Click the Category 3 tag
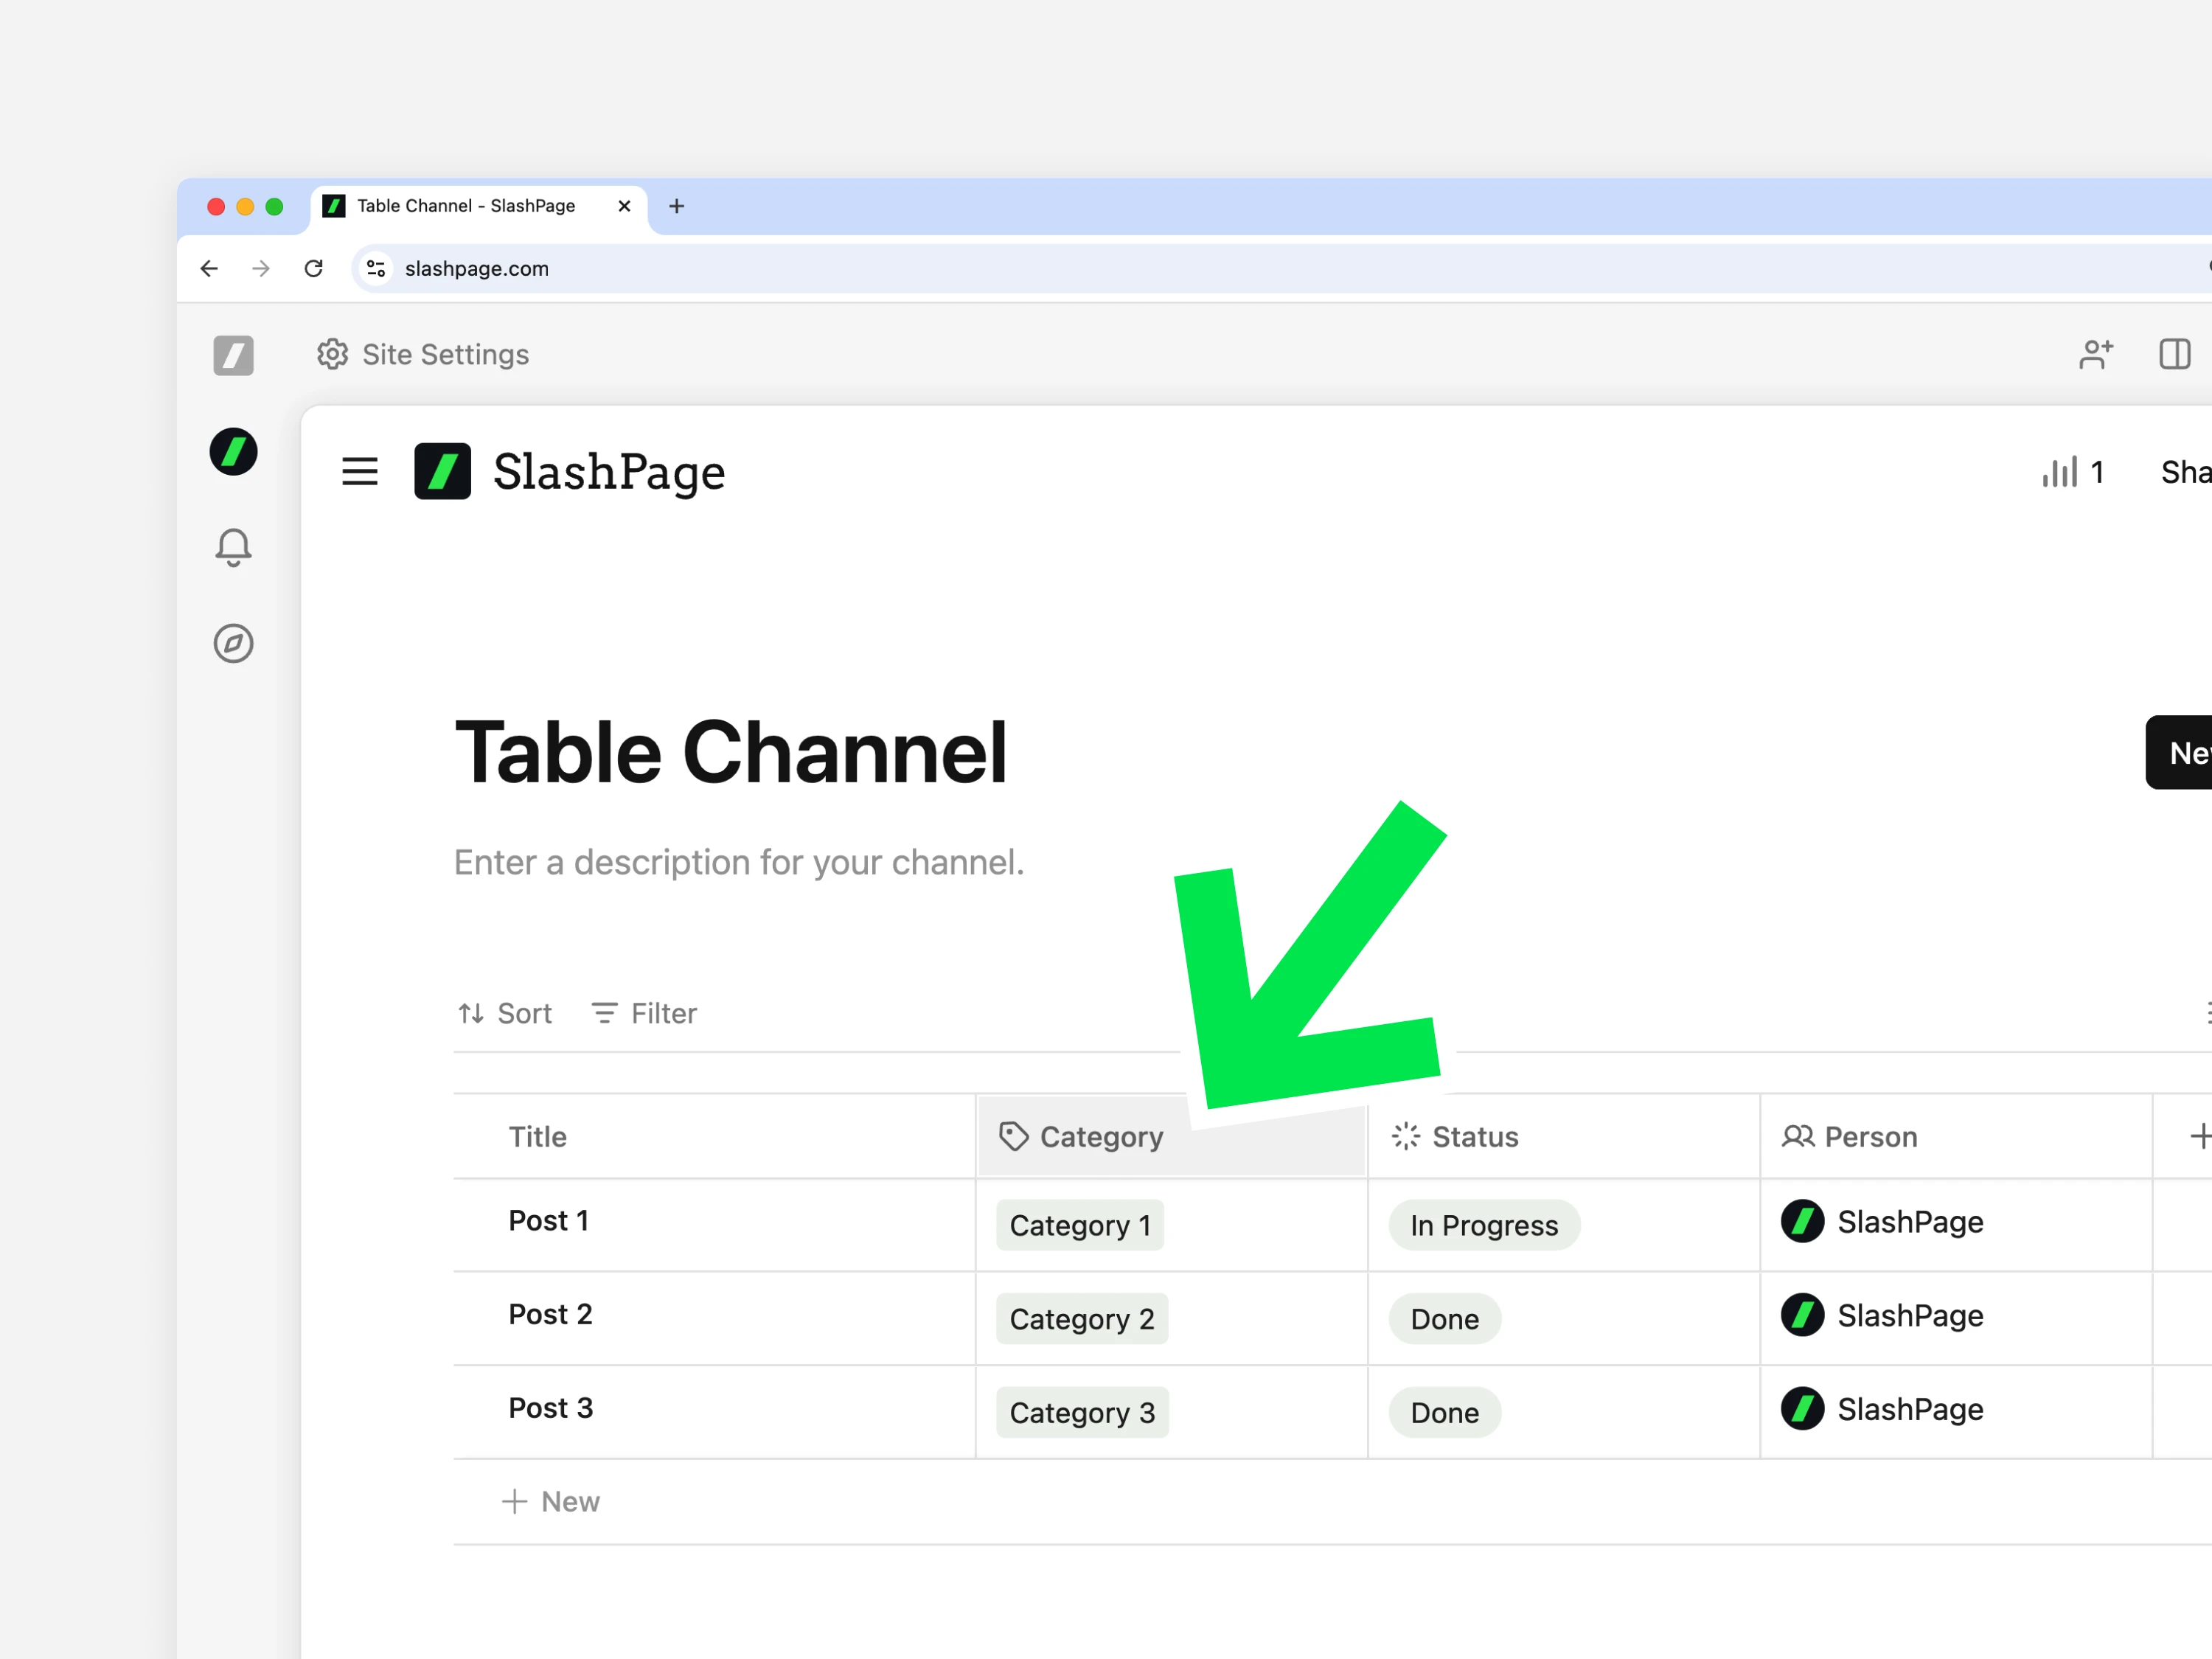The width and height of the screenshot is (2212, 1659). (x=1082, y=1413)
